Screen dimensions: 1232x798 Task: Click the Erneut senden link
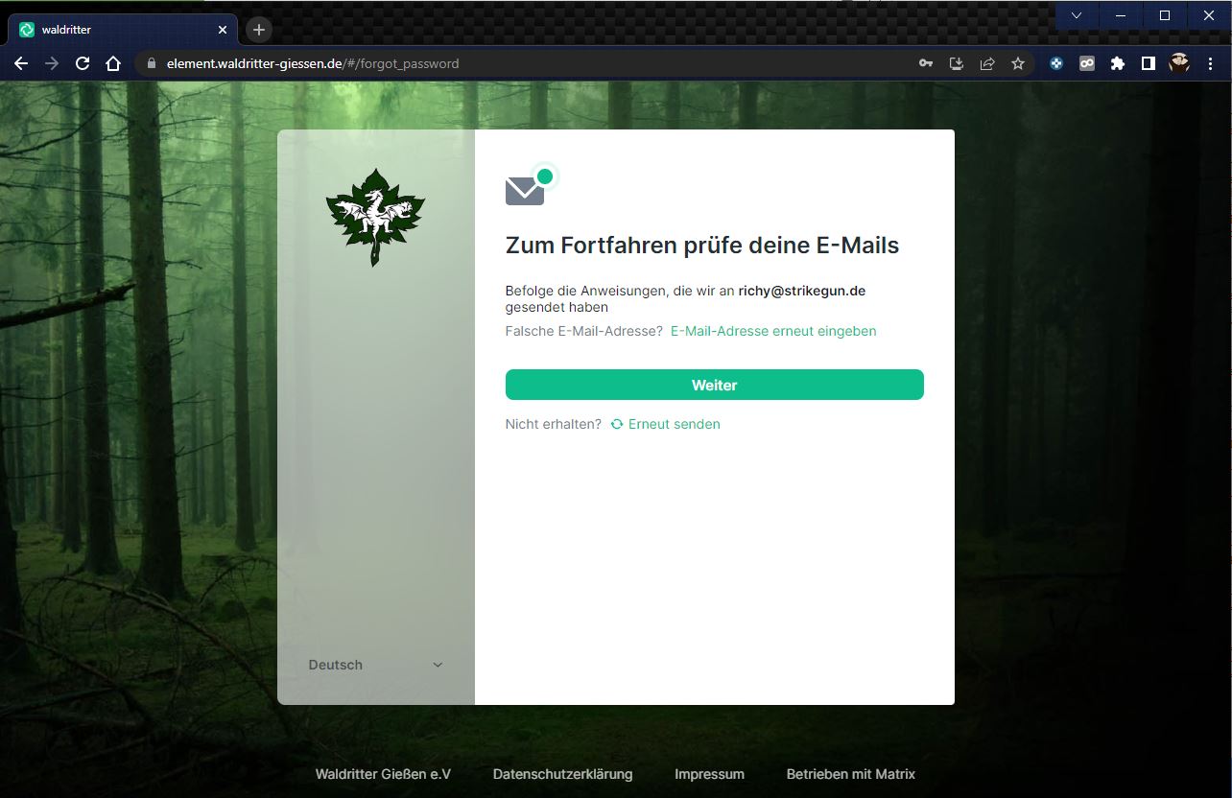[673, 424]
